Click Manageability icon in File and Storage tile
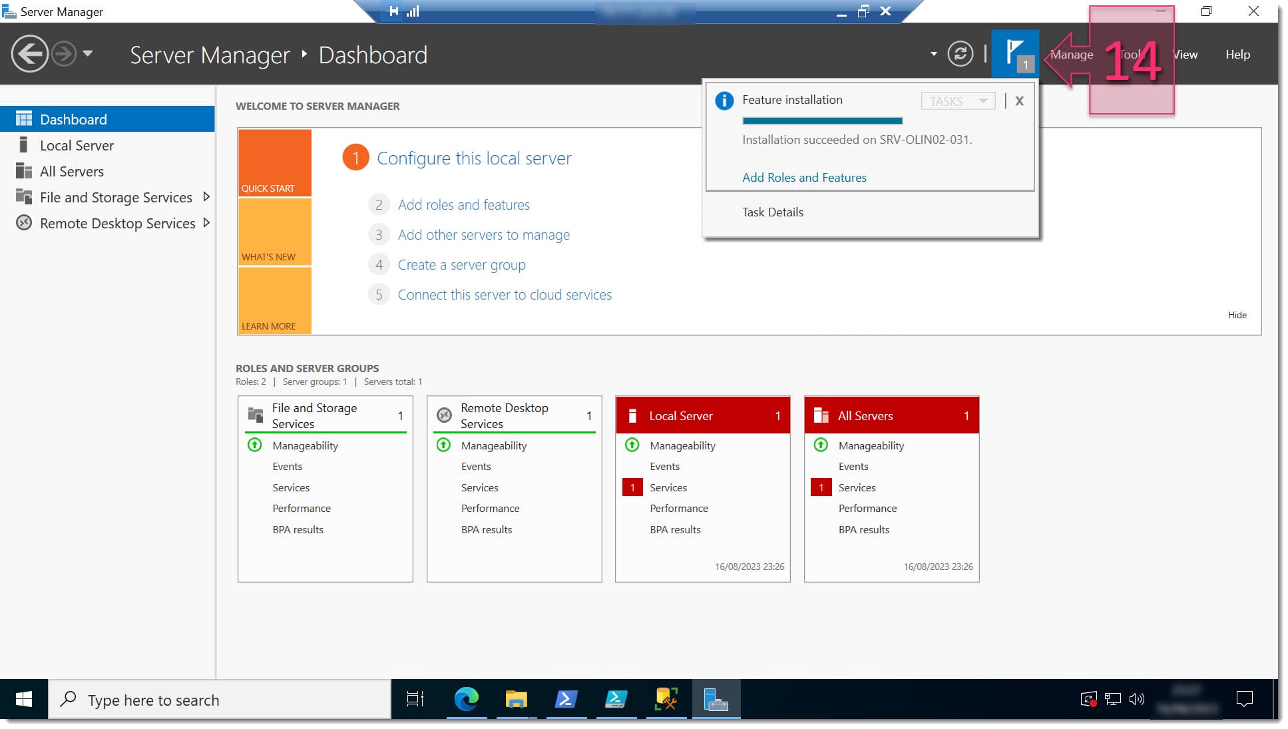 (x=255, y=445)
